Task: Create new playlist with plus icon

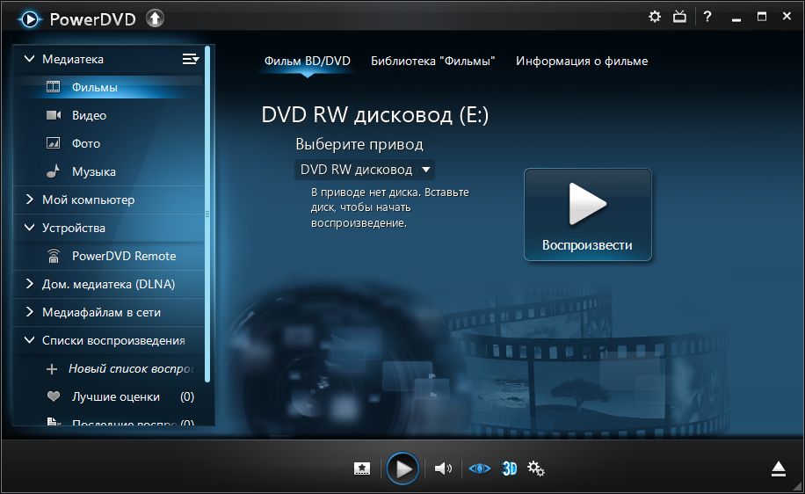Action: point(52,368)
